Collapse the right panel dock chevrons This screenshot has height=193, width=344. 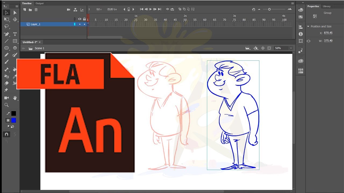[x=303, y=2]
